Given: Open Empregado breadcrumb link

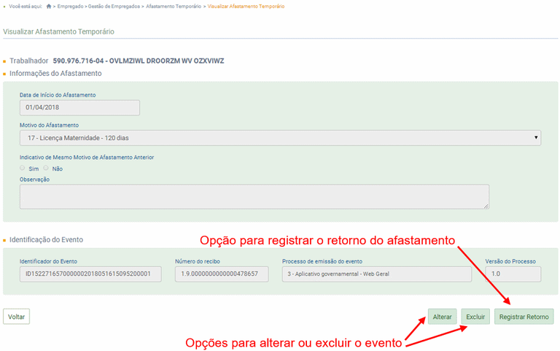Looking at the screenshot, I should point(70,7).
